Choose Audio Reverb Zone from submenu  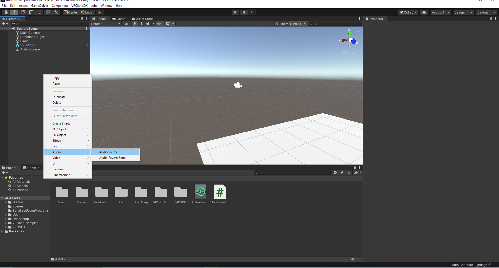115,158
